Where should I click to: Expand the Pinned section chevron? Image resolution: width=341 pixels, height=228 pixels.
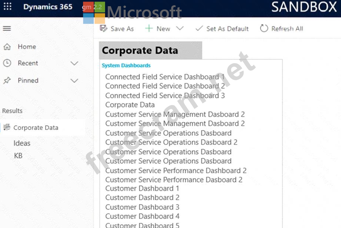tap(74, 81)
